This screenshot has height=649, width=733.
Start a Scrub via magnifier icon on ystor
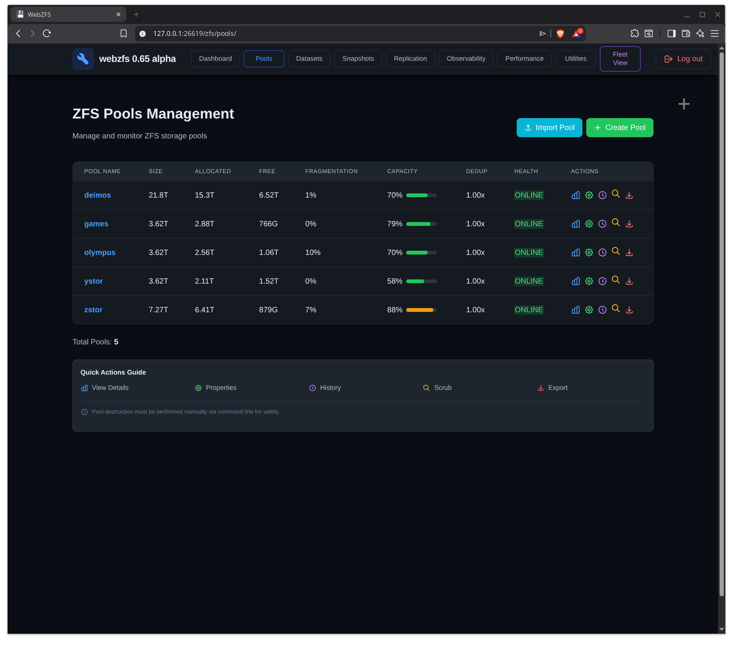[x=616, y=280]
